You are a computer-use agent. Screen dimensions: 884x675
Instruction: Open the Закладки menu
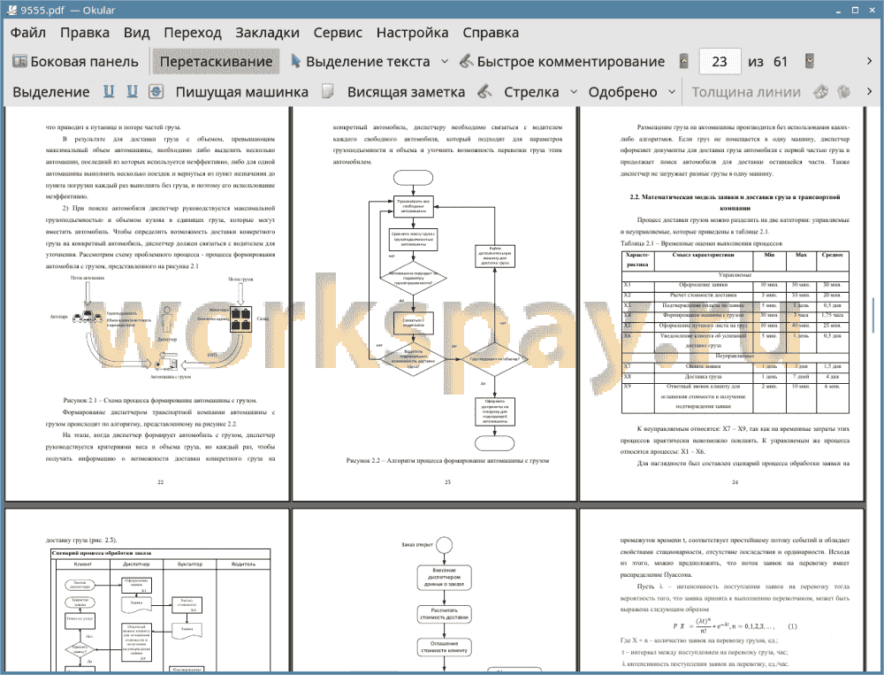[x=267, y=33]
